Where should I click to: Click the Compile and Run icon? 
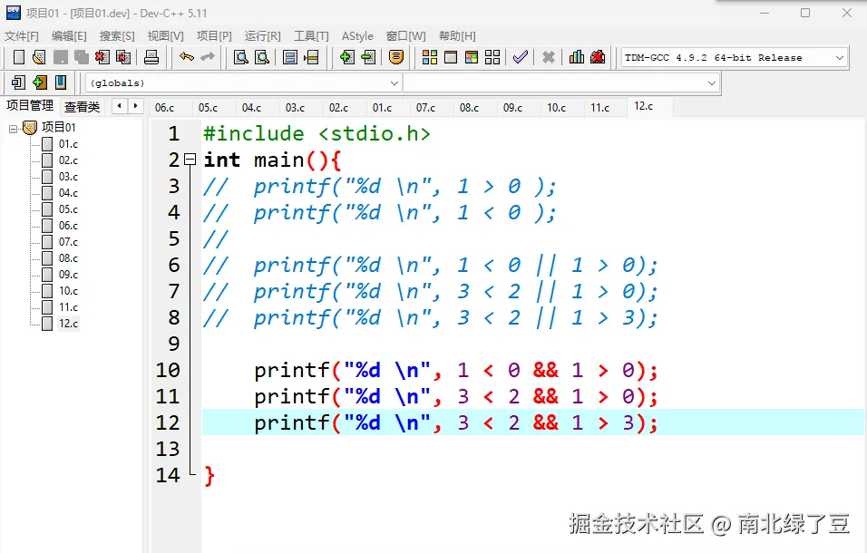pos(472,57)
